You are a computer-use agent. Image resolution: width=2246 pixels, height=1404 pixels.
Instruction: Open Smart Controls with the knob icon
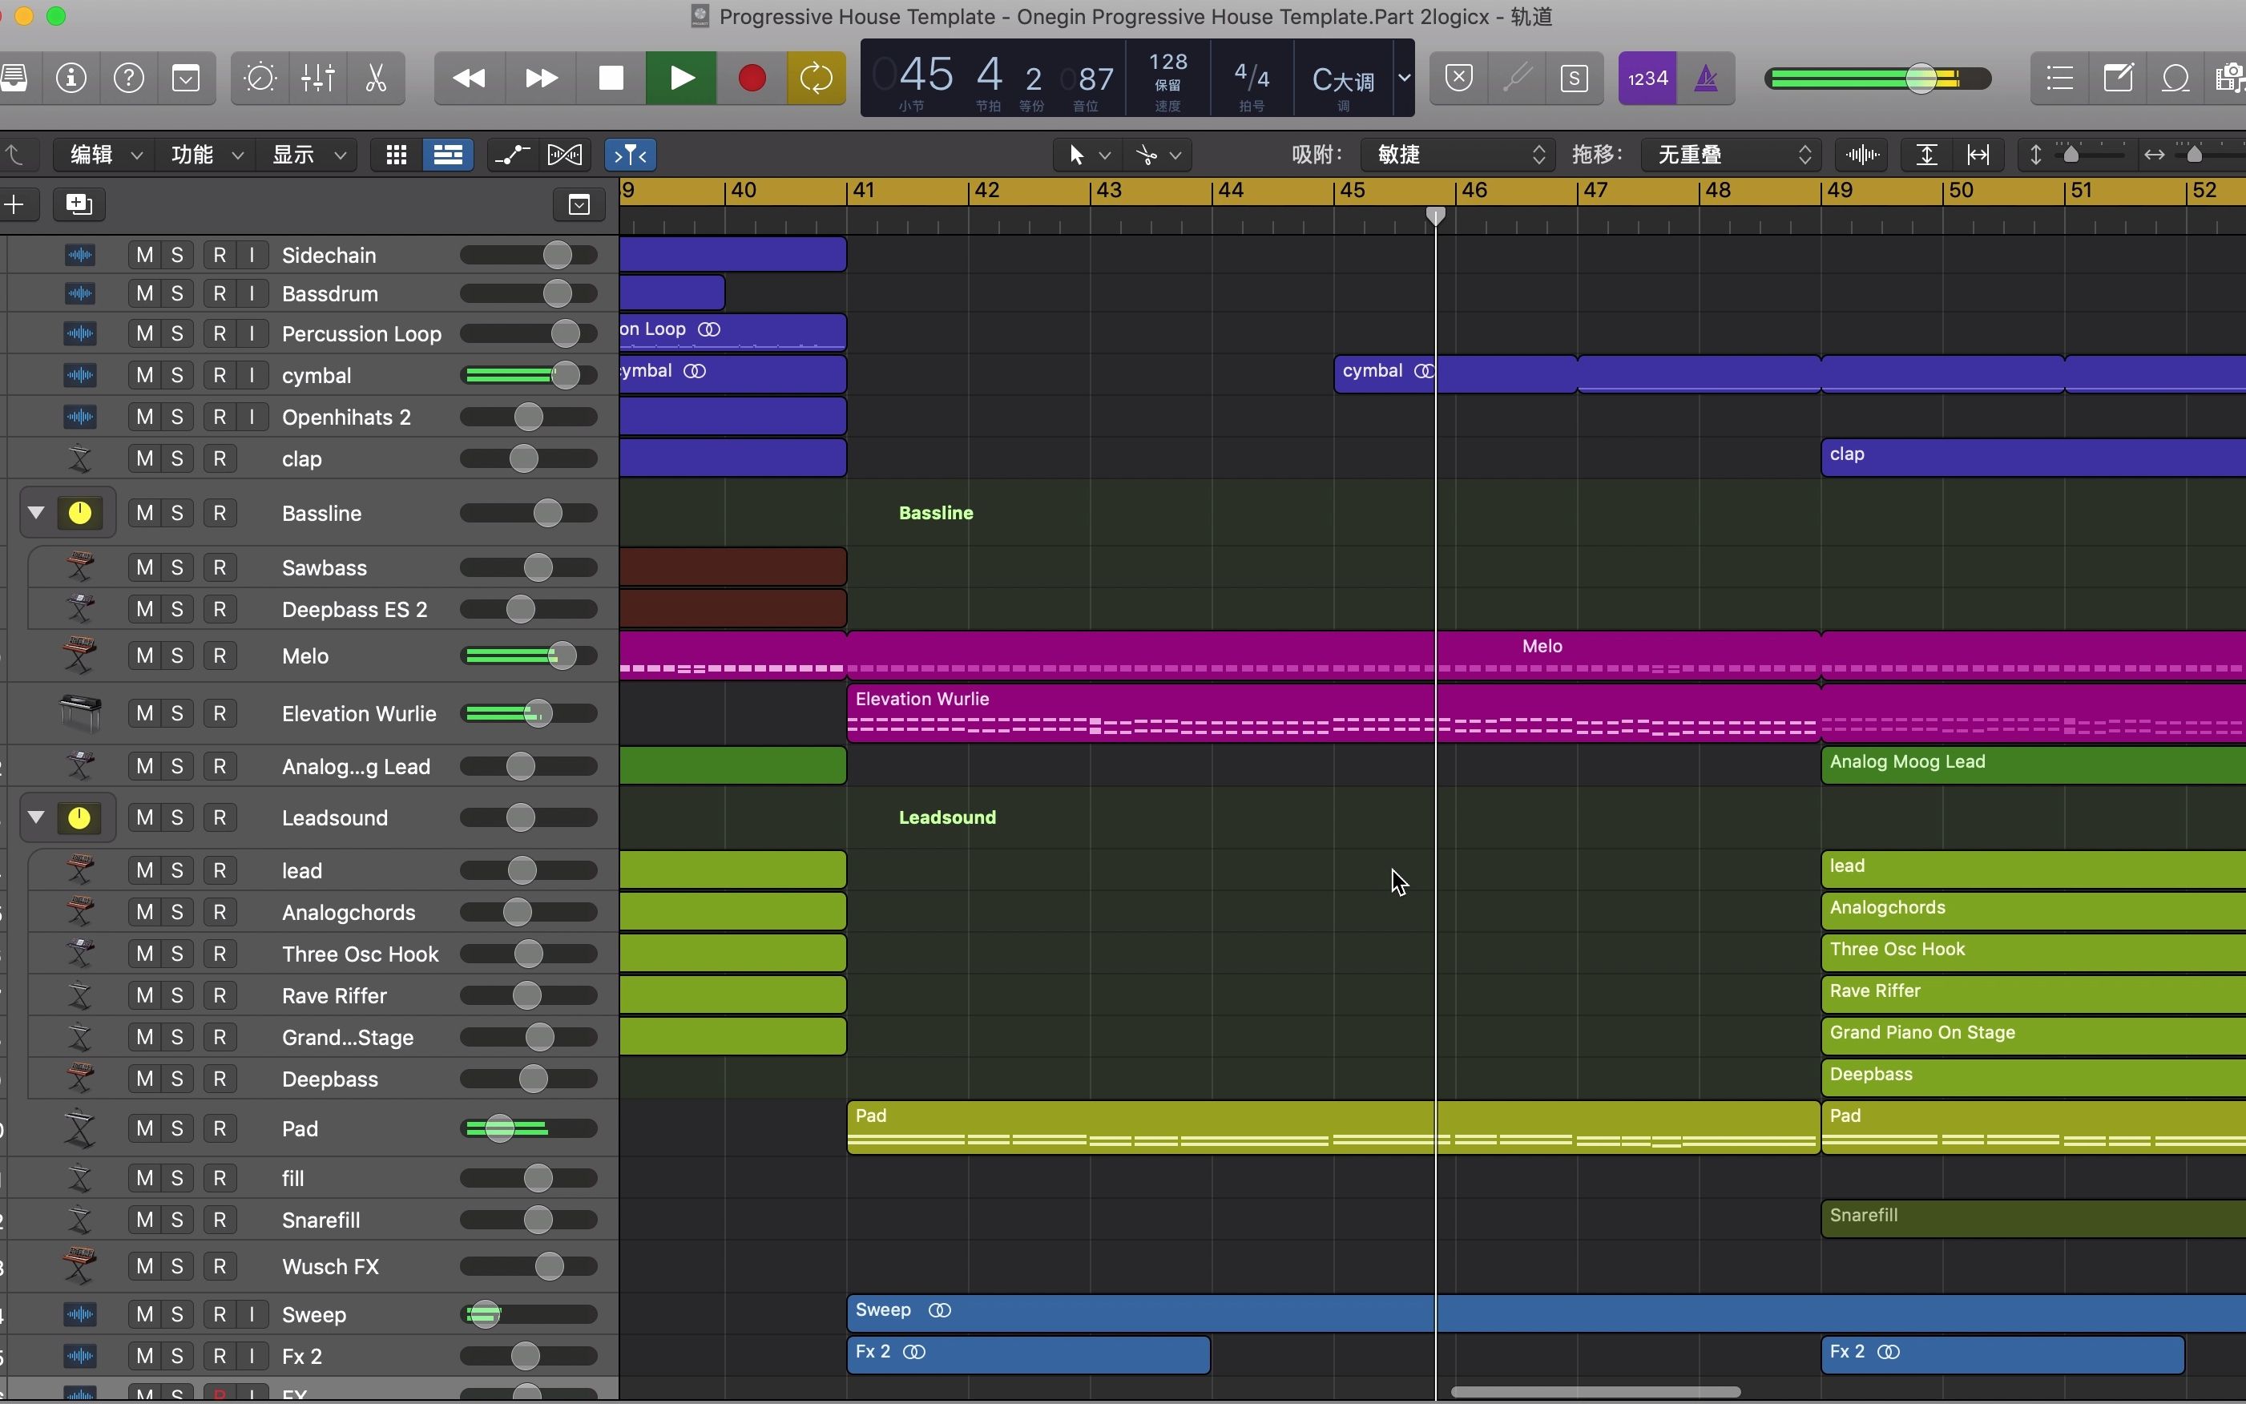pos(260,78)
